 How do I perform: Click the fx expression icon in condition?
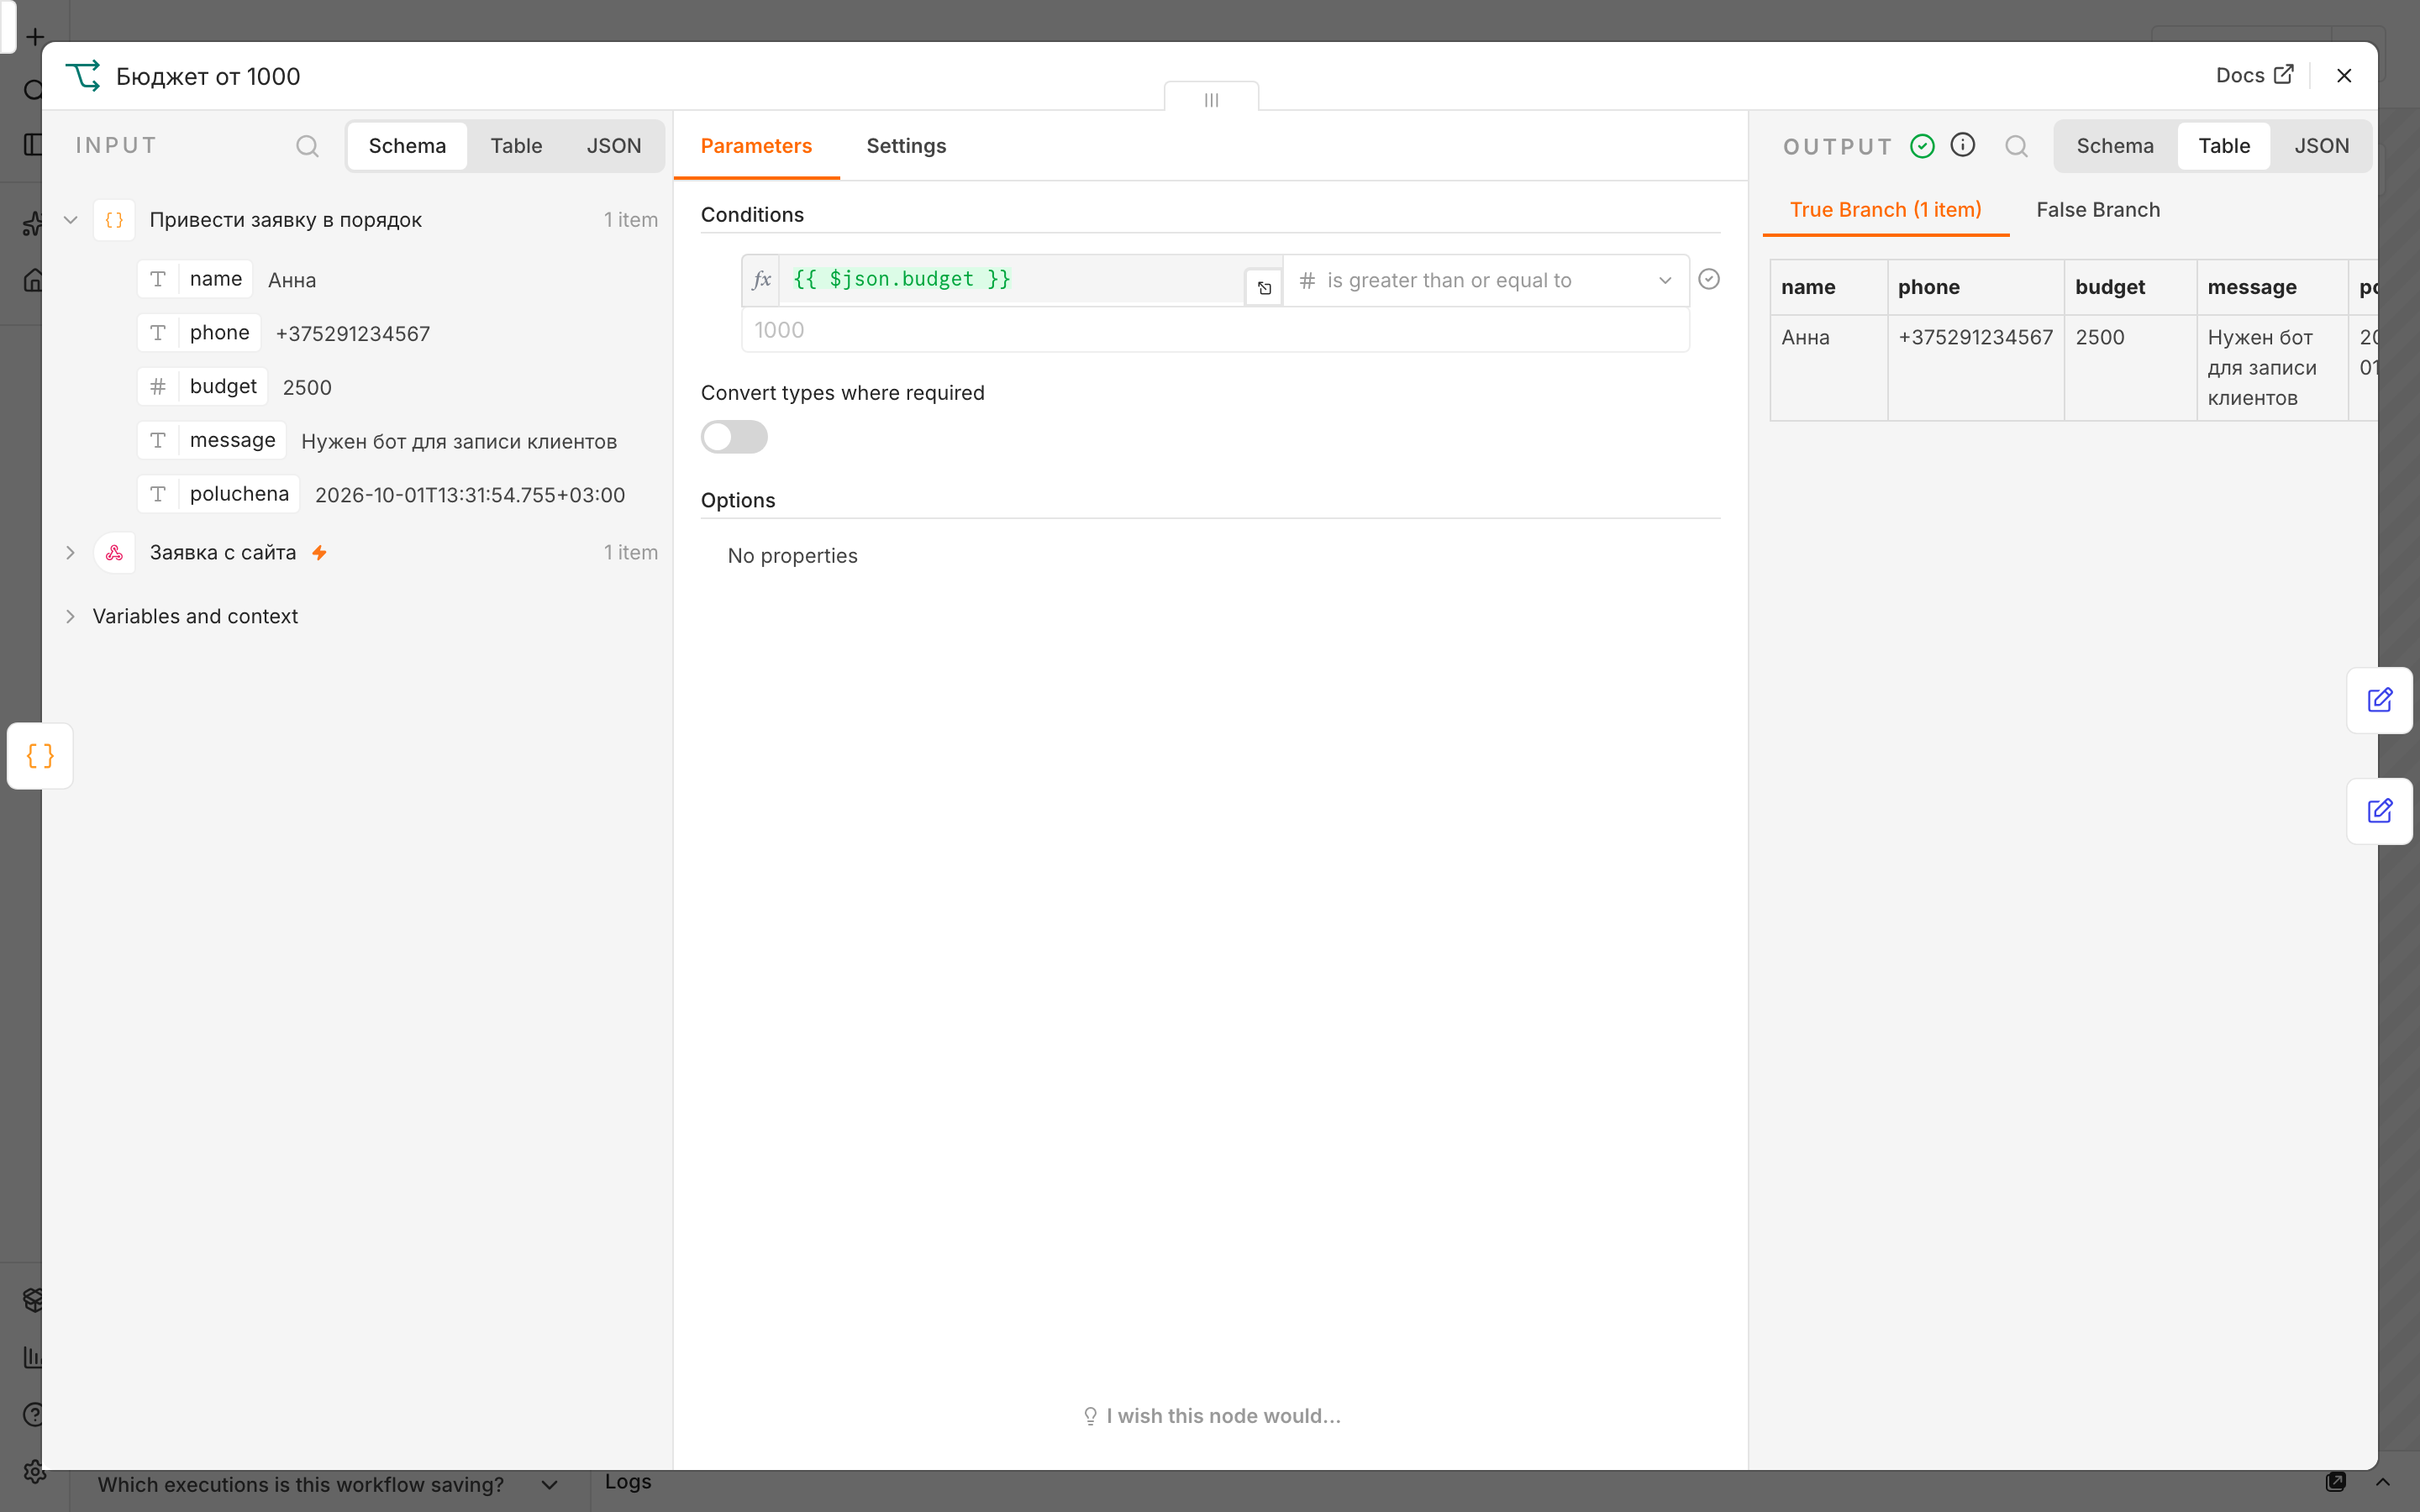click(762, 279)
